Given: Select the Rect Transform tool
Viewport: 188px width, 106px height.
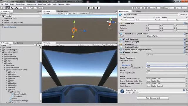Looking at the screenshot, I should pyautogui.click(x=21, y=8).
